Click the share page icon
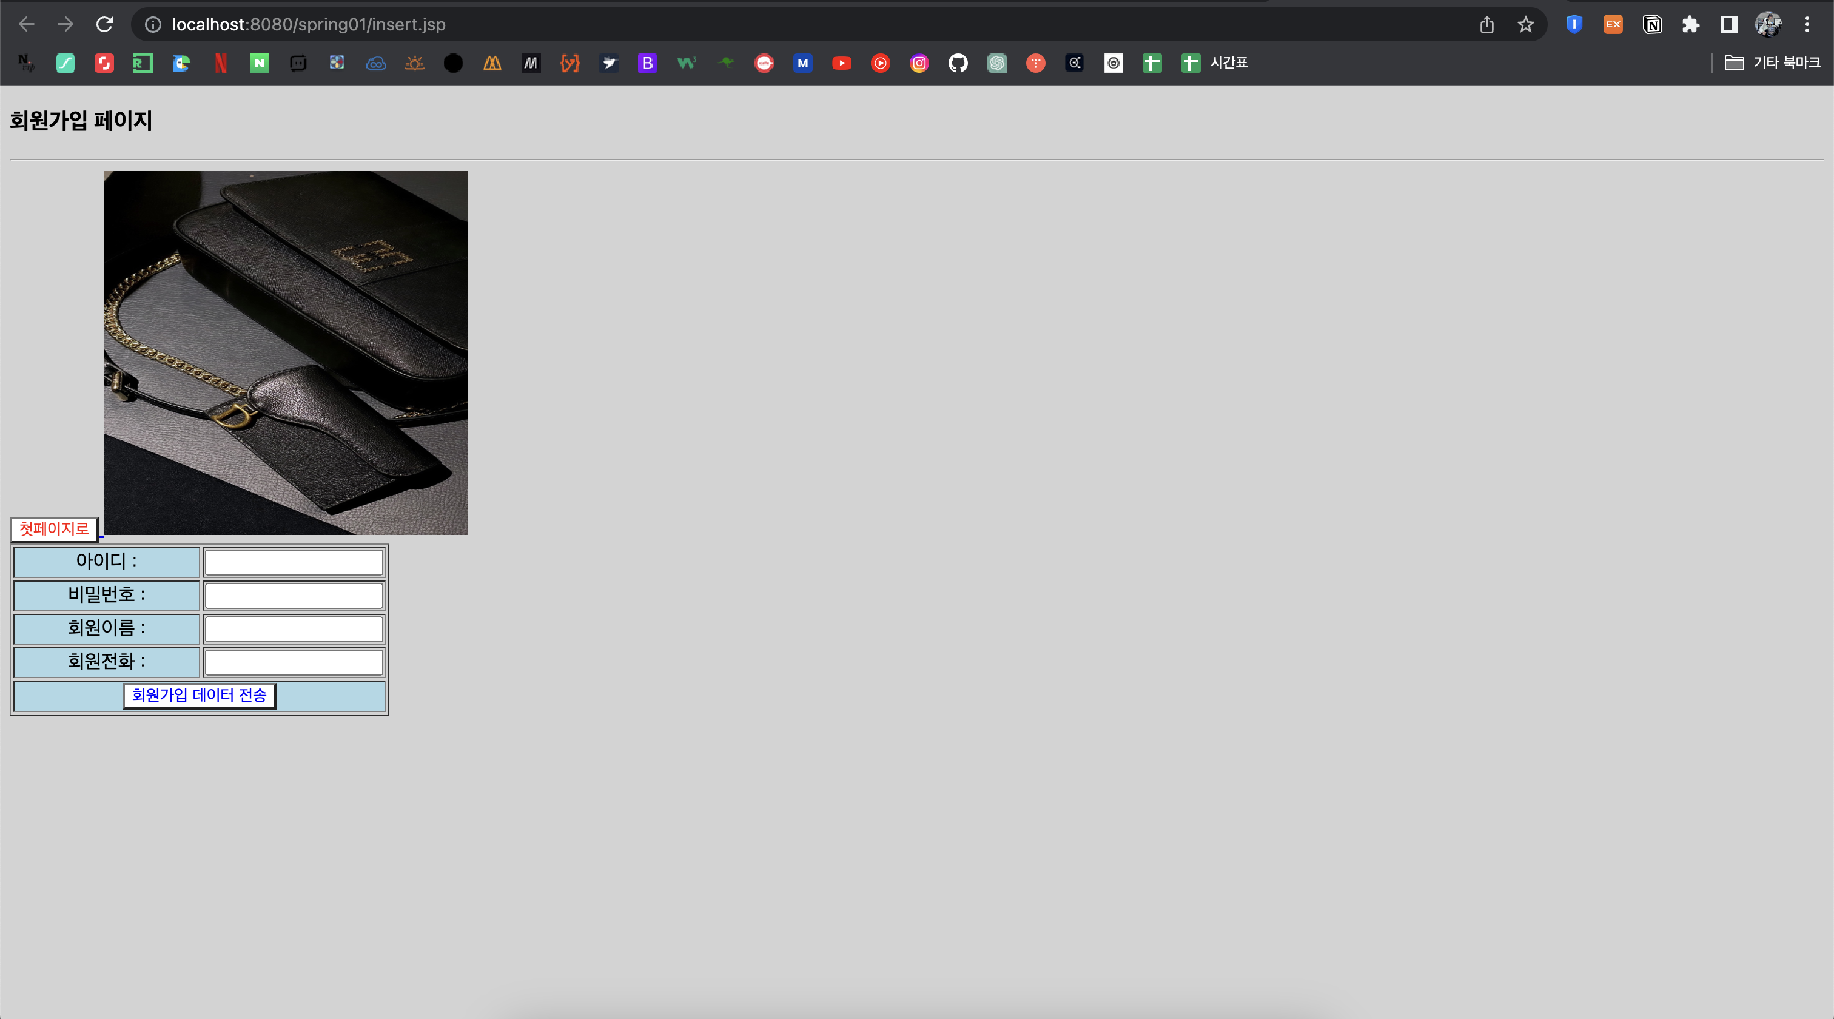1834x1019 pixels. pos(1486,25)
